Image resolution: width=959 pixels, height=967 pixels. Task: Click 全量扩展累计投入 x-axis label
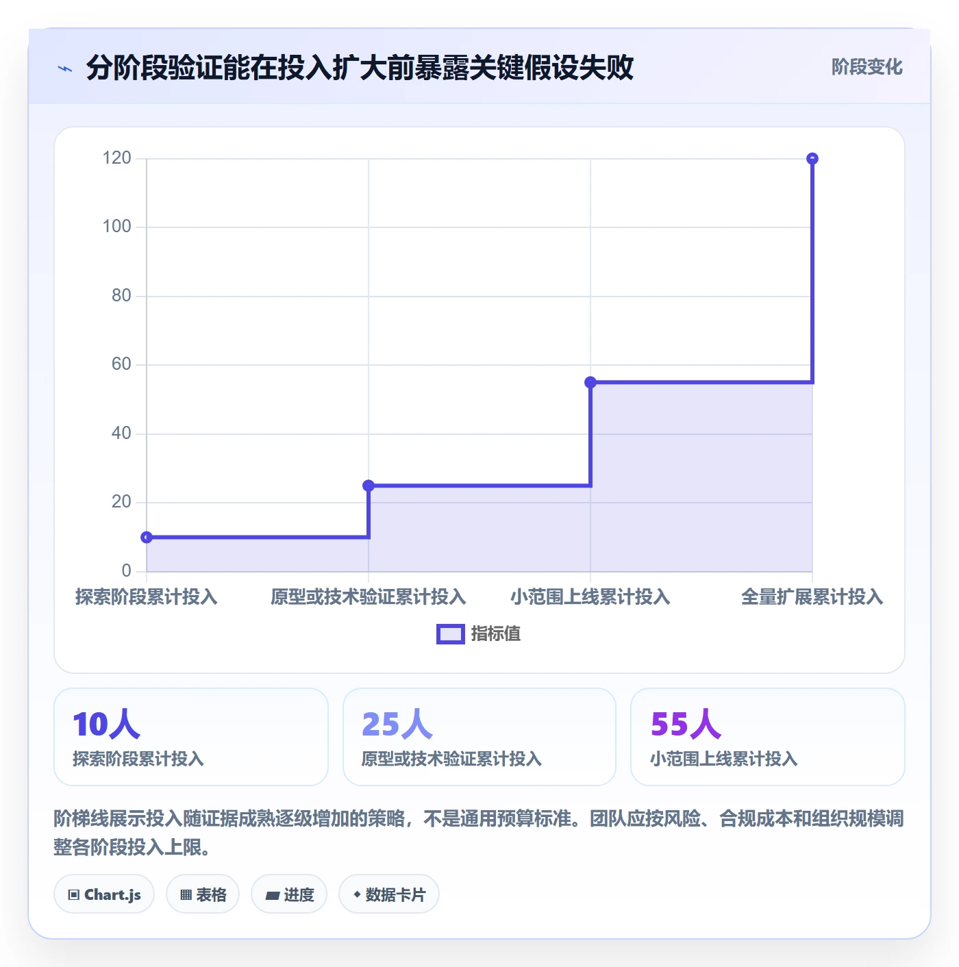[x=812, y=597]
